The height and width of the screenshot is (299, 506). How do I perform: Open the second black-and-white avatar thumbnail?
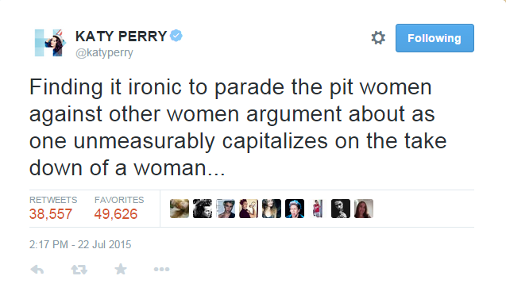click(203, 209)
